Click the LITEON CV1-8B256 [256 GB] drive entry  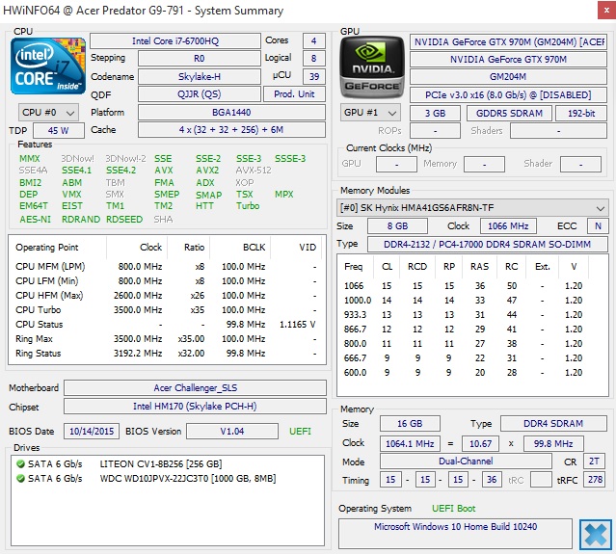(161, 464)
